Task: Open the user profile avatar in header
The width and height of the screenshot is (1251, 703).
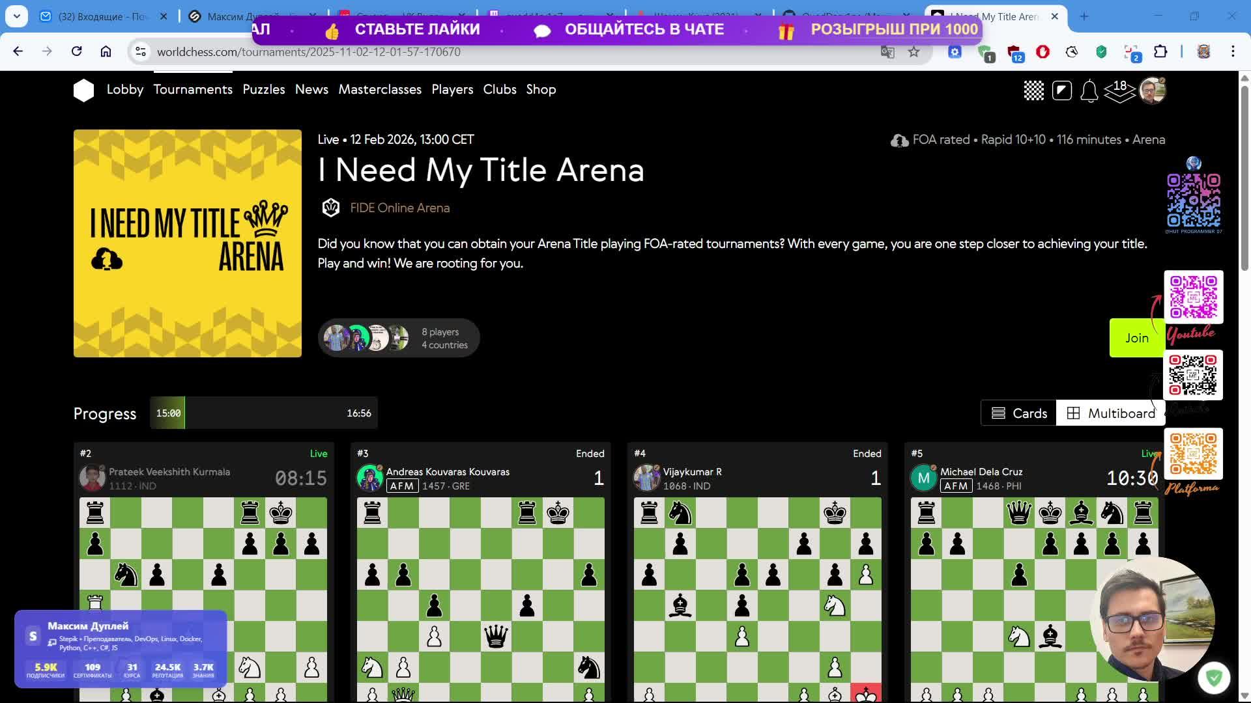Action: (1152, 90)
